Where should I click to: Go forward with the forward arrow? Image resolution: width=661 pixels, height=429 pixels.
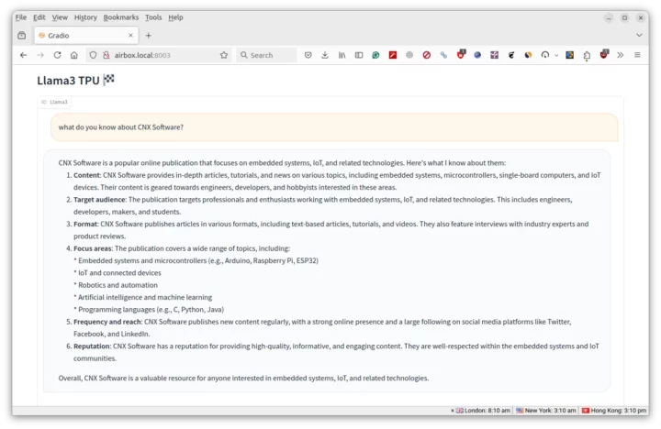pos(40,55)
